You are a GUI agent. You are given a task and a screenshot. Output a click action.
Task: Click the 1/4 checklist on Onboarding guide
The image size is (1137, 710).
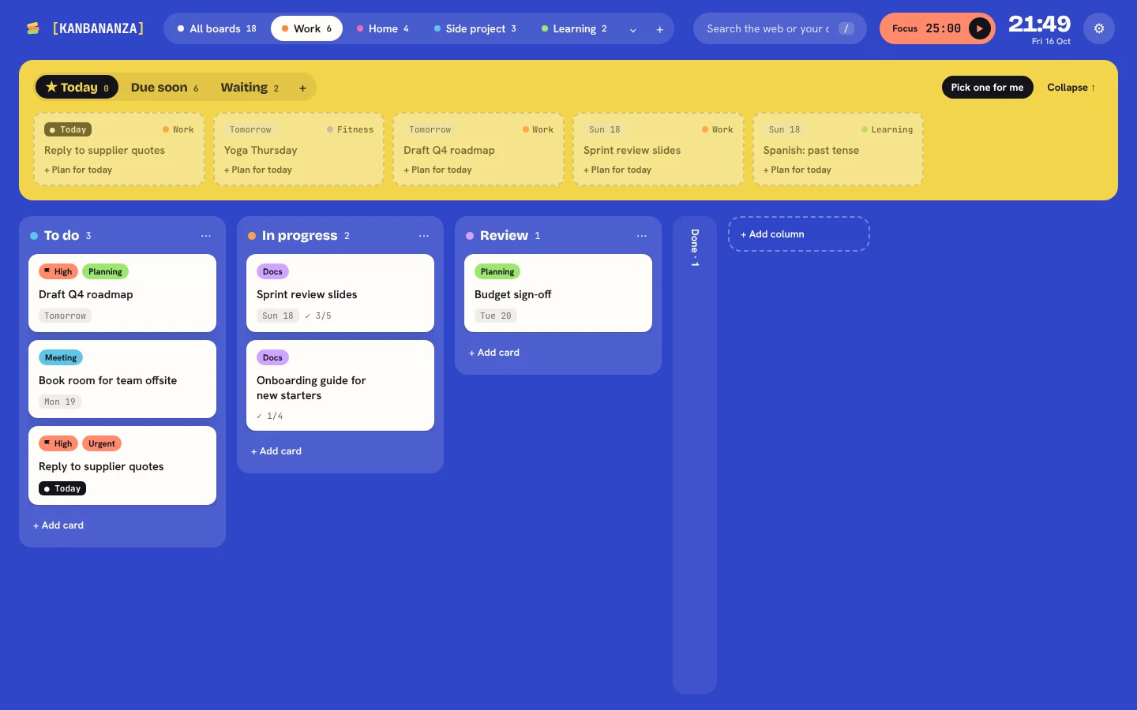[x=270, y=416]
